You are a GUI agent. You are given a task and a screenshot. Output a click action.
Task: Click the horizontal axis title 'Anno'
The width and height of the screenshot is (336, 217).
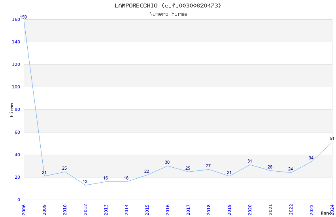pyautogui.click(x=326, y=213)
